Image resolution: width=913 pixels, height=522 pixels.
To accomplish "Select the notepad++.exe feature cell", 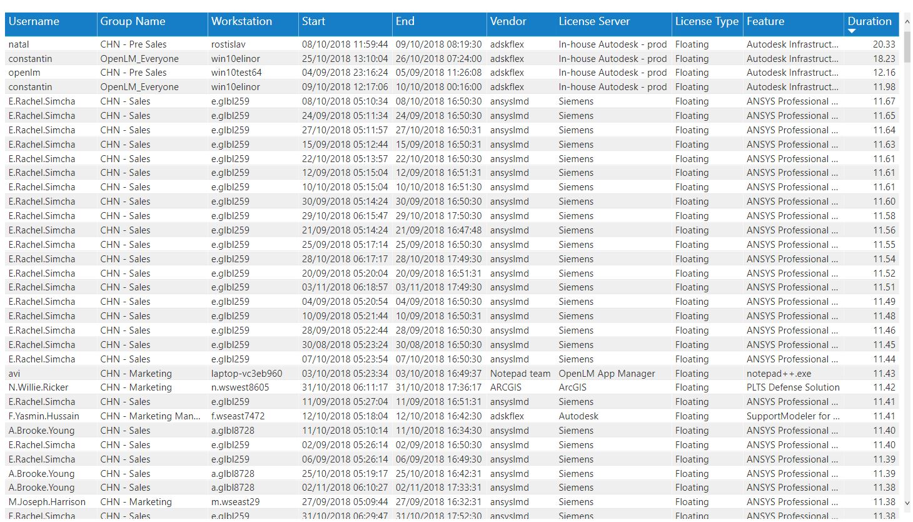I will point(779,374).
